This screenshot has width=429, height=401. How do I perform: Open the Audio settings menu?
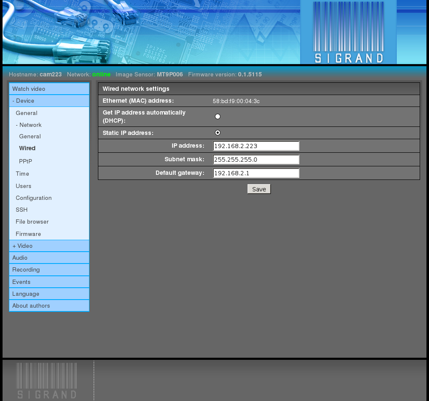(20, 258)
